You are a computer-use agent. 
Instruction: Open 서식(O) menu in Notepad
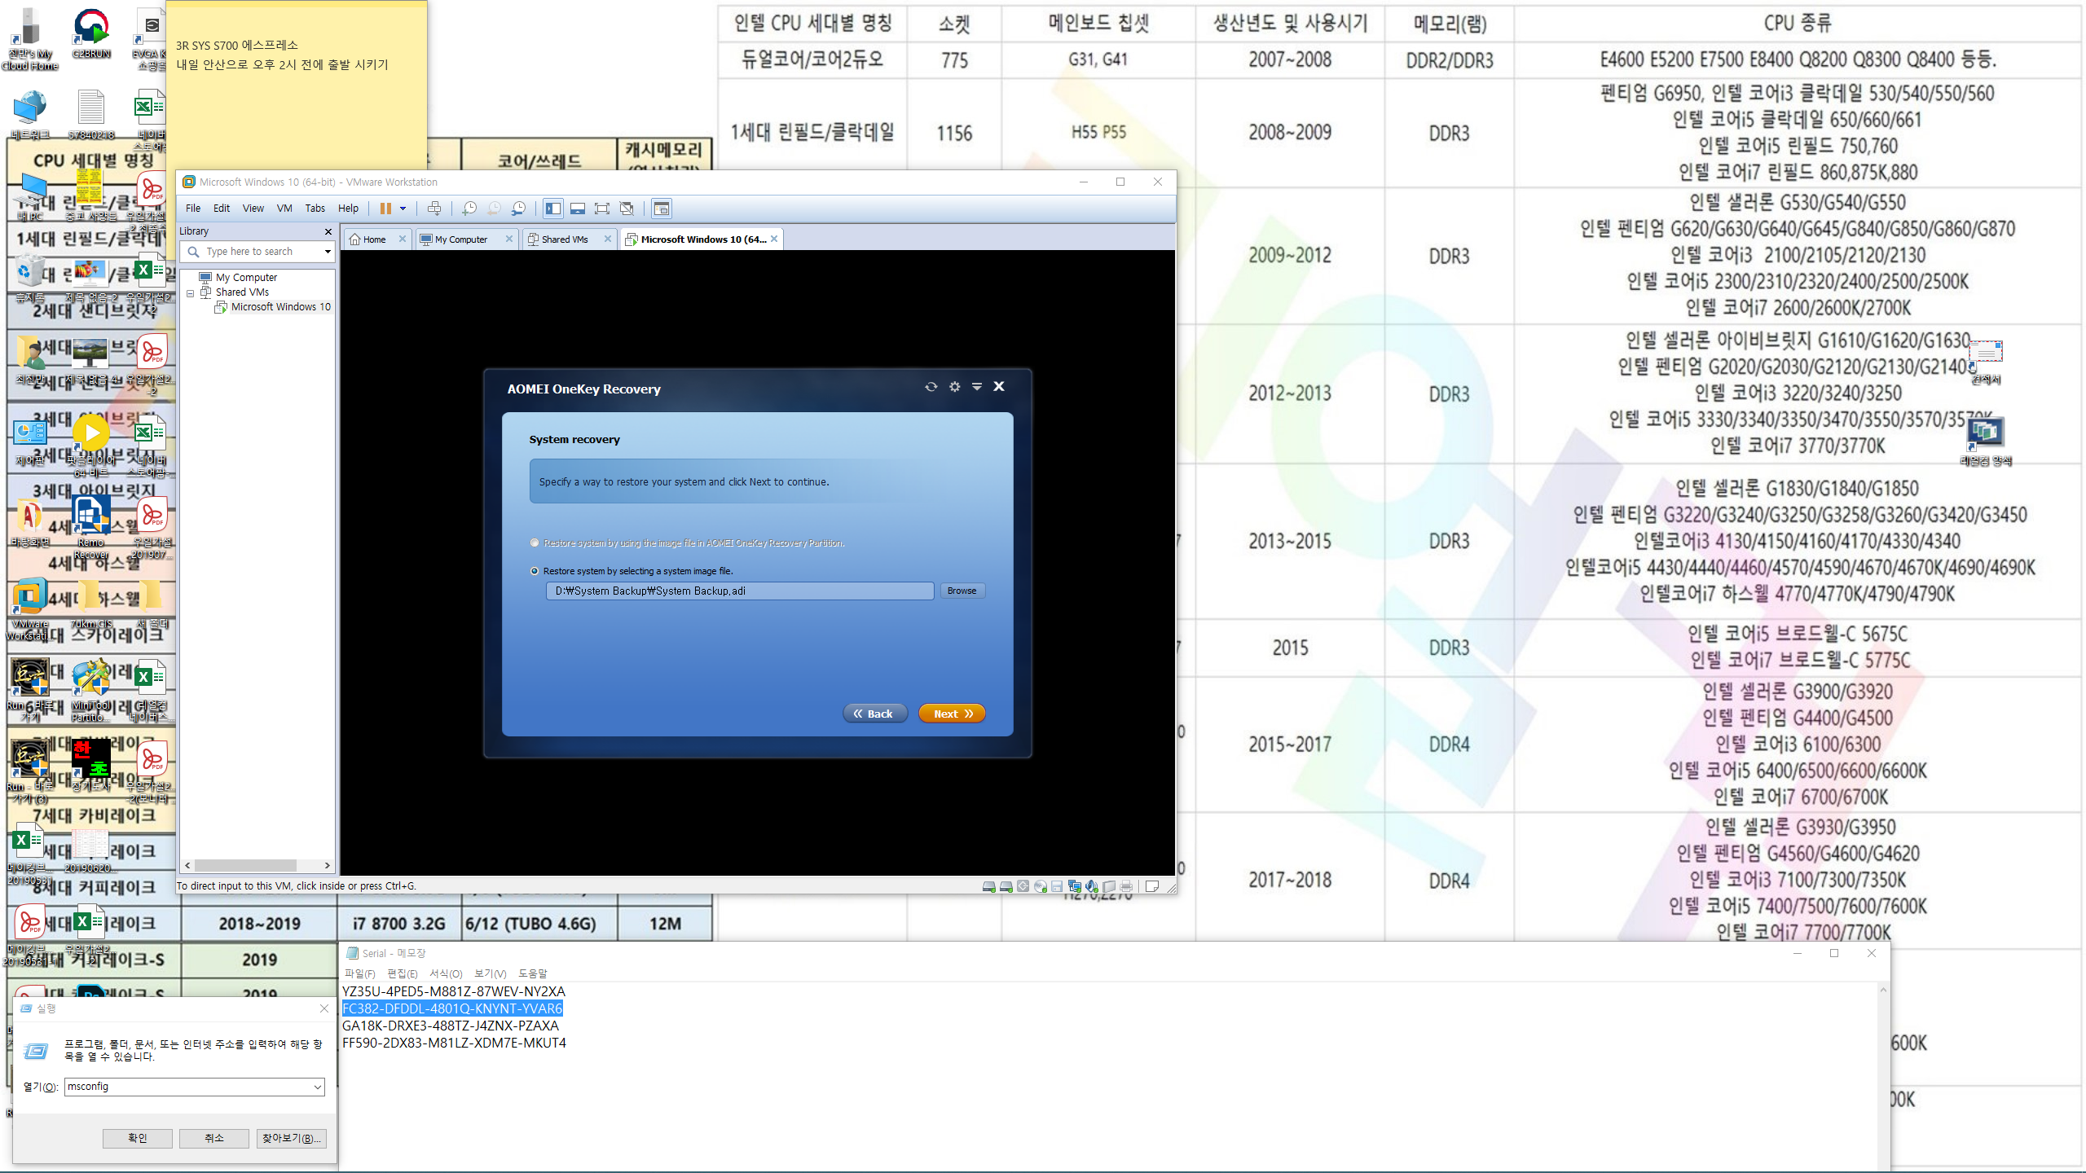[x=446, y=973]
